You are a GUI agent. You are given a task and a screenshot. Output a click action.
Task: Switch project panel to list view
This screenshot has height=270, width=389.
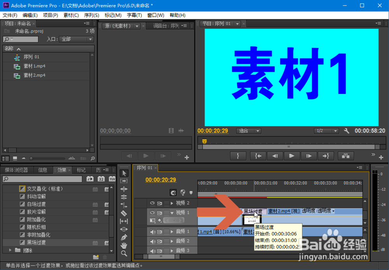6,158
